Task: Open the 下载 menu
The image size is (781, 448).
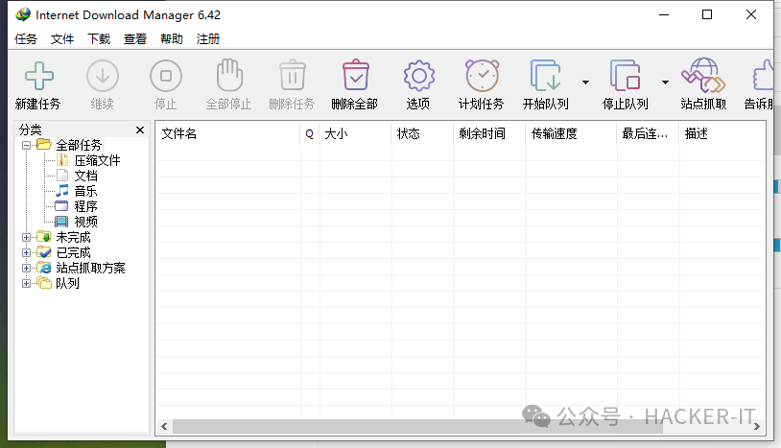Action: click(x=99, y=38)
